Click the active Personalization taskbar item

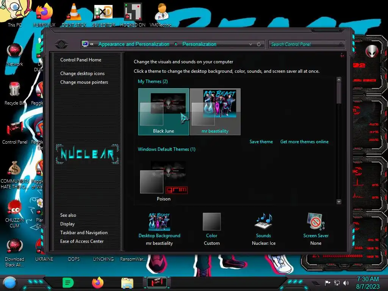click(157, 283)
